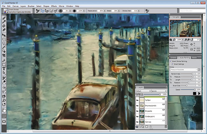Click the Navigator preview thumbnail
The image size is (207, 134).
tap(185, 28)
